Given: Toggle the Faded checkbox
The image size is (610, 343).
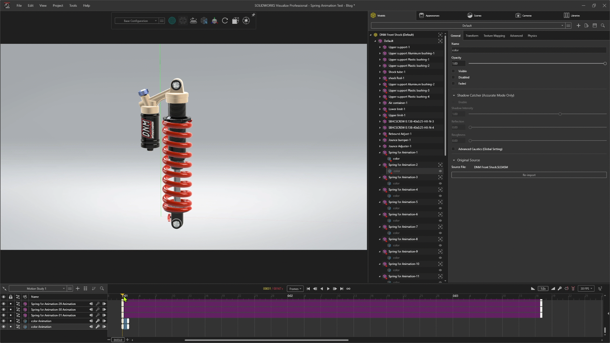Looking at the screenshot, I should coord(453,84).
